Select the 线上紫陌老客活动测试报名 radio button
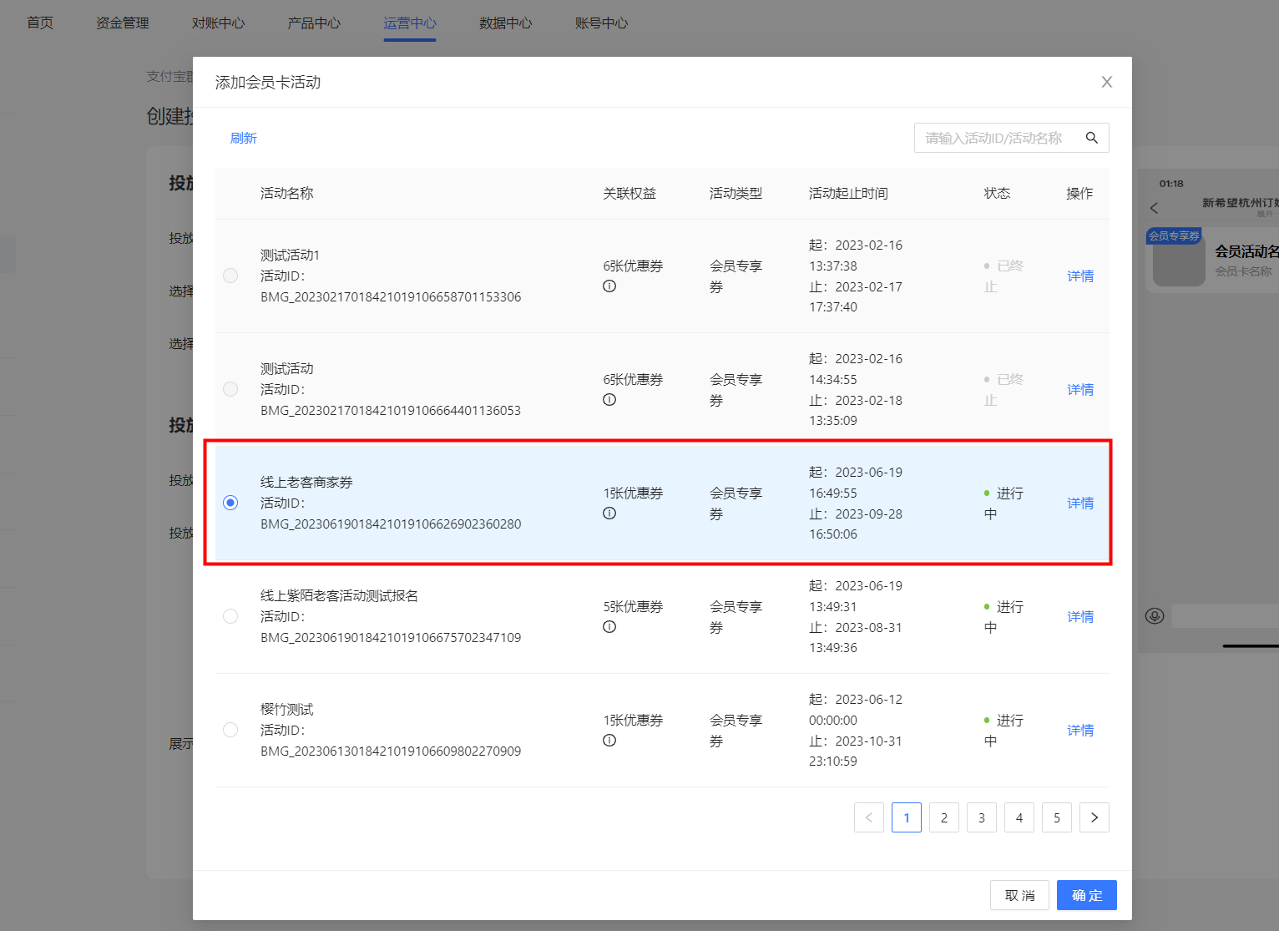The height and width of the screenshot is (931, 1279). coord(230,616)
